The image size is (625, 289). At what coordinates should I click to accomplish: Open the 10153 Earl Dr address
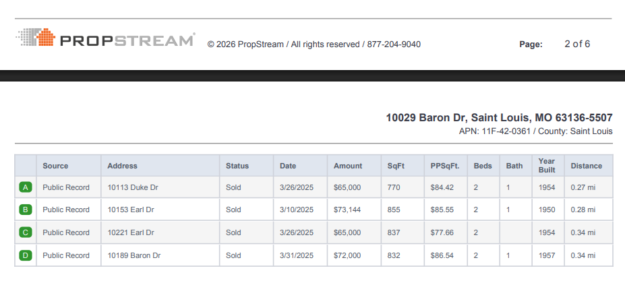pyautogui.click(x=131, y=210)
